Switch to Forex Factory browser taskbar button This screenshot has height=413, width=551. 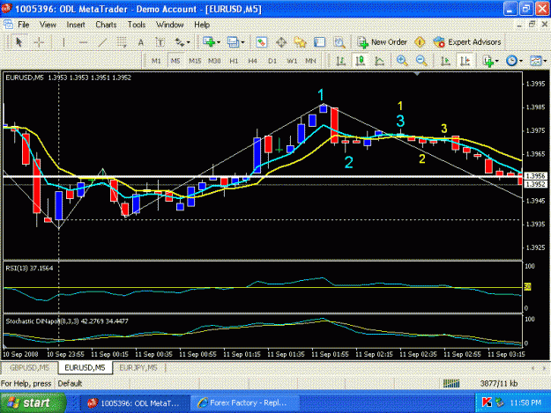point(244,403)
